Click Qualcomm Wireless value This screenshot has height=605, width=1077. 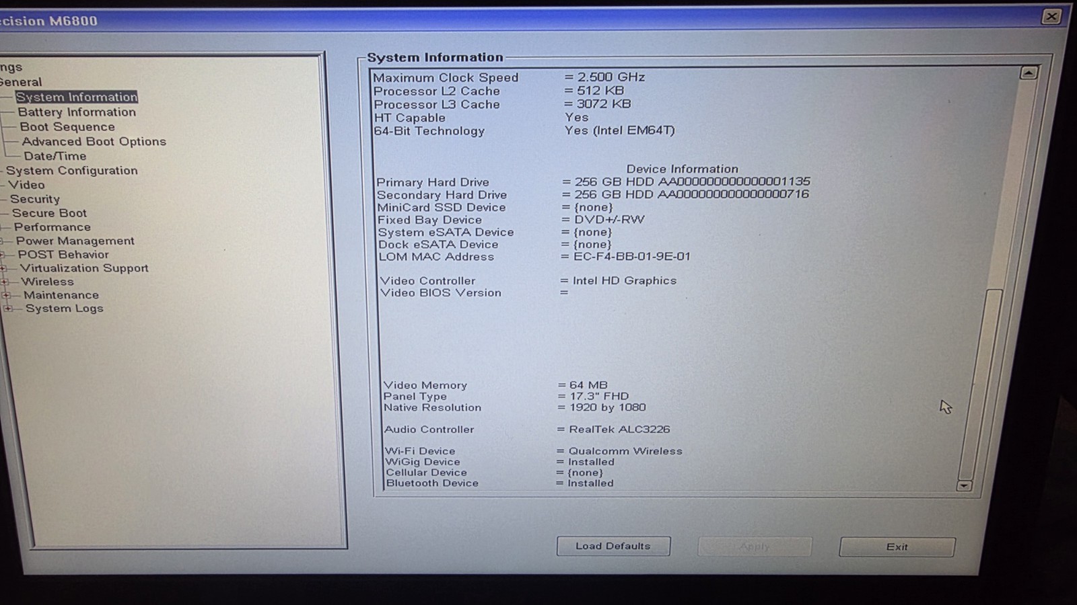point(625,451)
